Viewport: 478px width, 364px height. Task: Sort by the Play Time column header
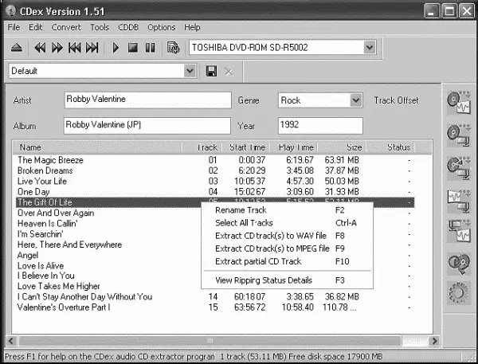(293, 147)
